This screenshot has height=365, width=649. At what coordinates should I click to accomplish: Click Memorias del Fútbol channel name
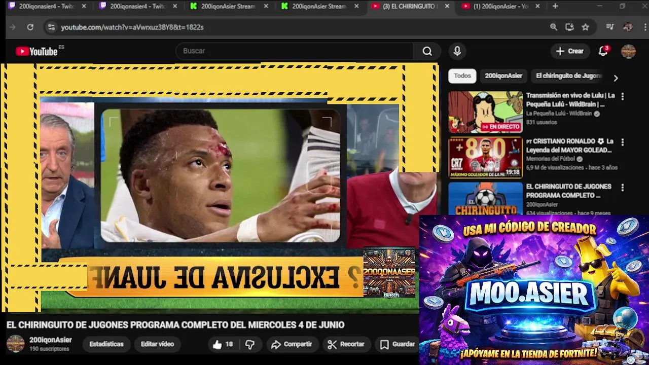(x=551, y=159)
